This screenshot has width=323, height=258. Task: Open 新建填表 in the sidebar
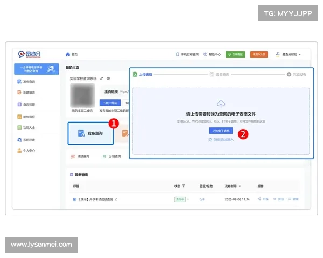pos(26,92)
